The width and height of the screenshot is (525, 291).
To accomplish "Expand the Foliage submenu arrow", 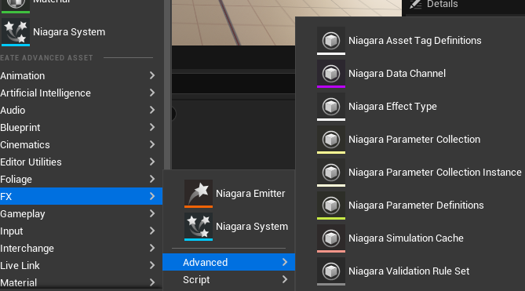I will [152, 179].
